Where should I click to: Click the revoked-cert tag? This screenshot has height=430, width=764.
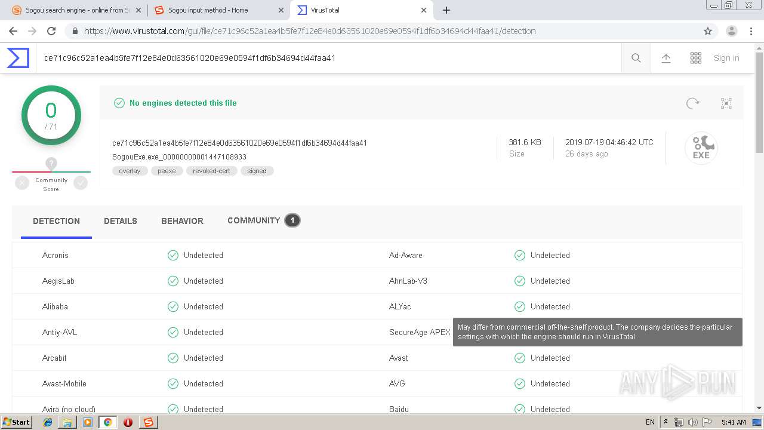click(211, 171)
